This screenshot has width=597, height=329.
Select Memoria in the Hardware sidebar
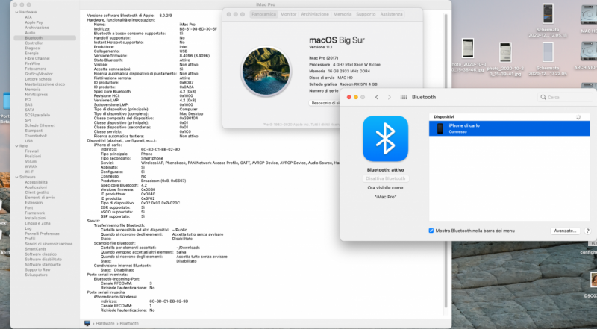(x=33, y=90)
